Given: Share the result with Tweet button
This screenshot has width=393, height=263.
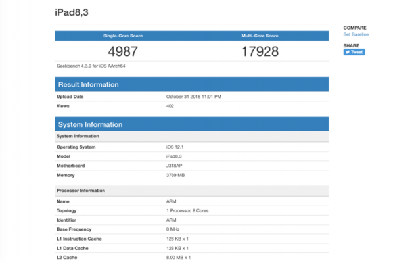Looking at the screenshot, I should click(x=354, y=52).
